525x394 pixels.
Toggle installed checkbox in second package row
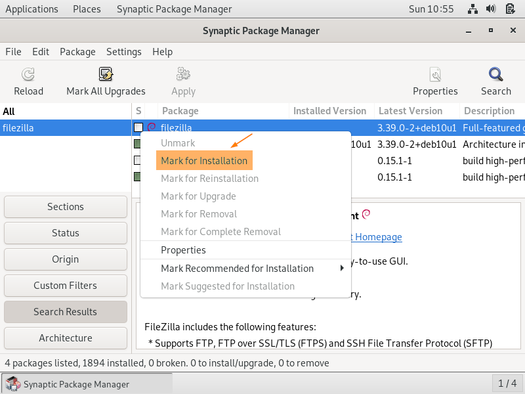click(x=137, y=144)
